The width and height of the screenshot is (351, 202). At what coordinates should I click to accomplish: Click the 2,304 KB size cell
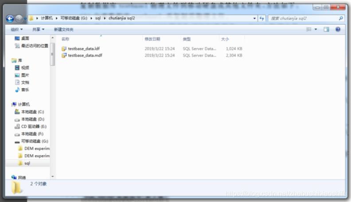[234, 55]
